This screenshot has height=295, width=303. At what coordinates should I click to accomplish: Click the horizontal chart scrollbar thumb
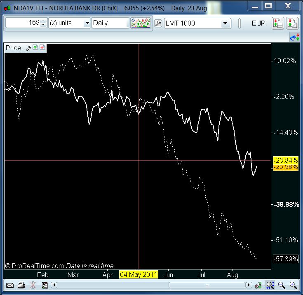(207, 285)
